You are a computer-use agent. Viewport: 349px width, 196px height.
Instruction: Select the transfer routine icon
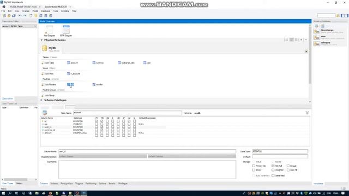coord(94,84)
